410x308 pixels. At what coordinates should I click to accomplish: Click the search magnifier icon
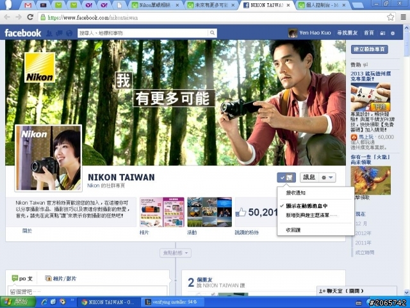click(x=212, y=33)
